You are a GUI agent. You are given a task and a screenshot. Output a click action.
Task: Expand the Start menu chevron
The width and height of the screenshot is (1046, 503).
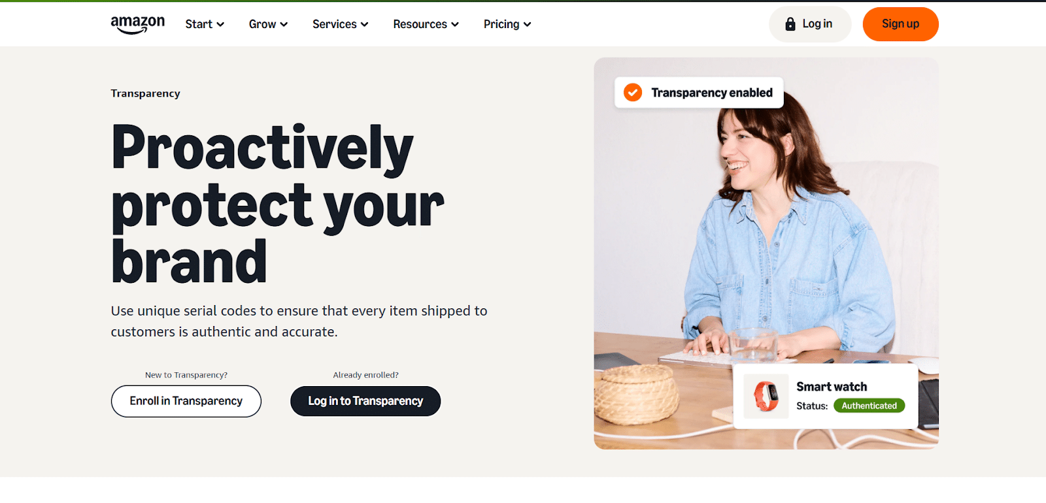(x=220, y=25)
